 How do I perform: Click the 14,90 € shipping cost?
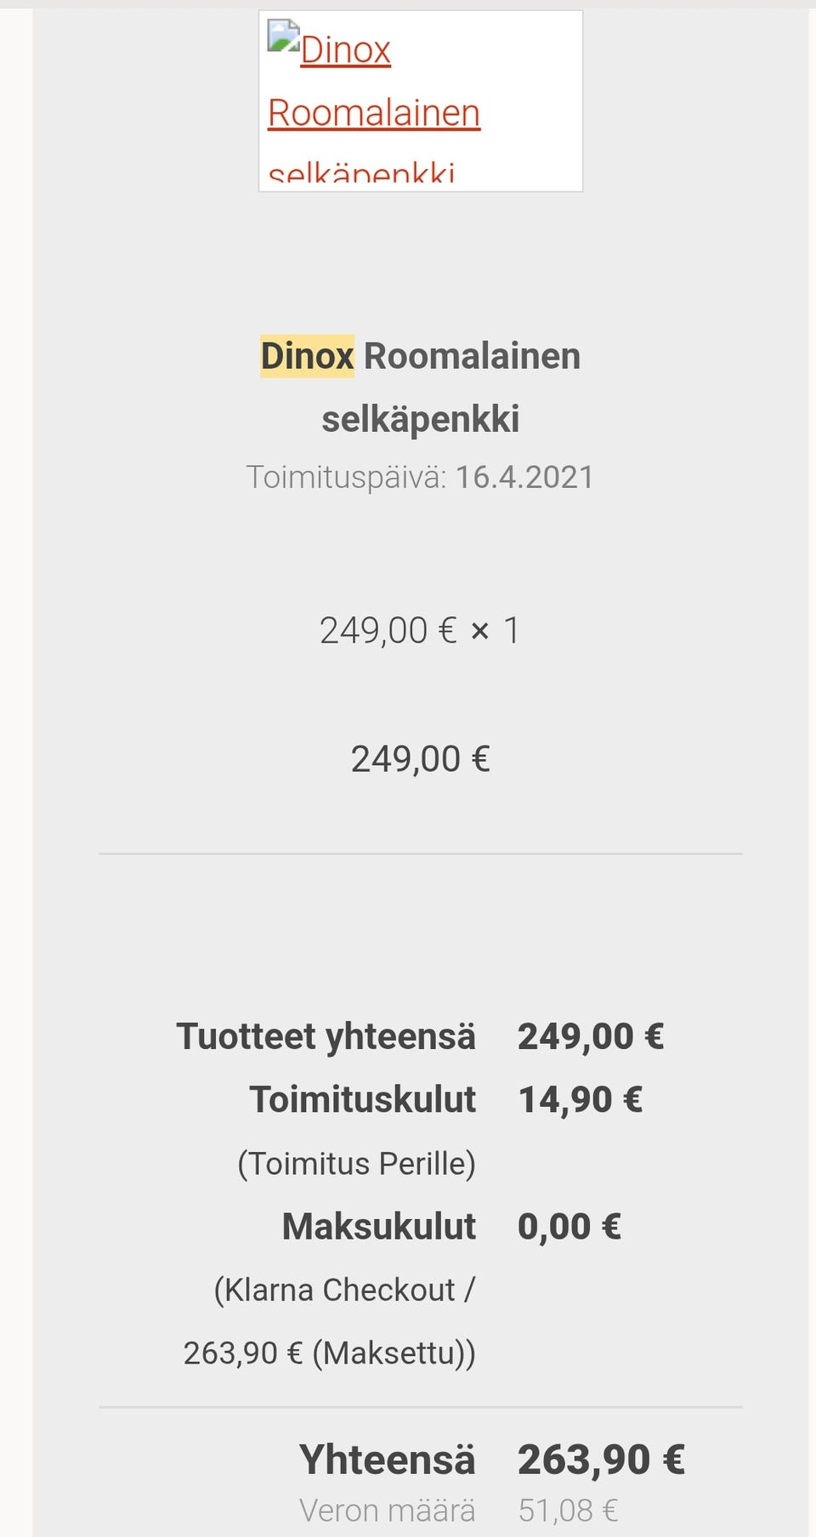(x=581, y=1100)
